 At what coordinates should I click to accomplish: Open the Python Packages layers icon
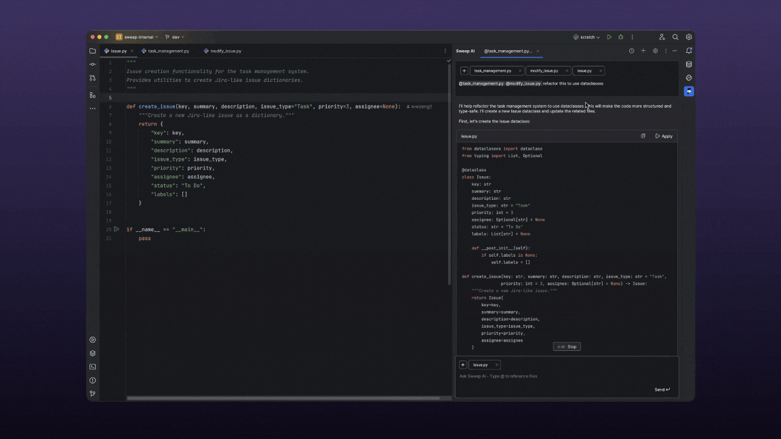pyautogui.click(x=93, y=354)
